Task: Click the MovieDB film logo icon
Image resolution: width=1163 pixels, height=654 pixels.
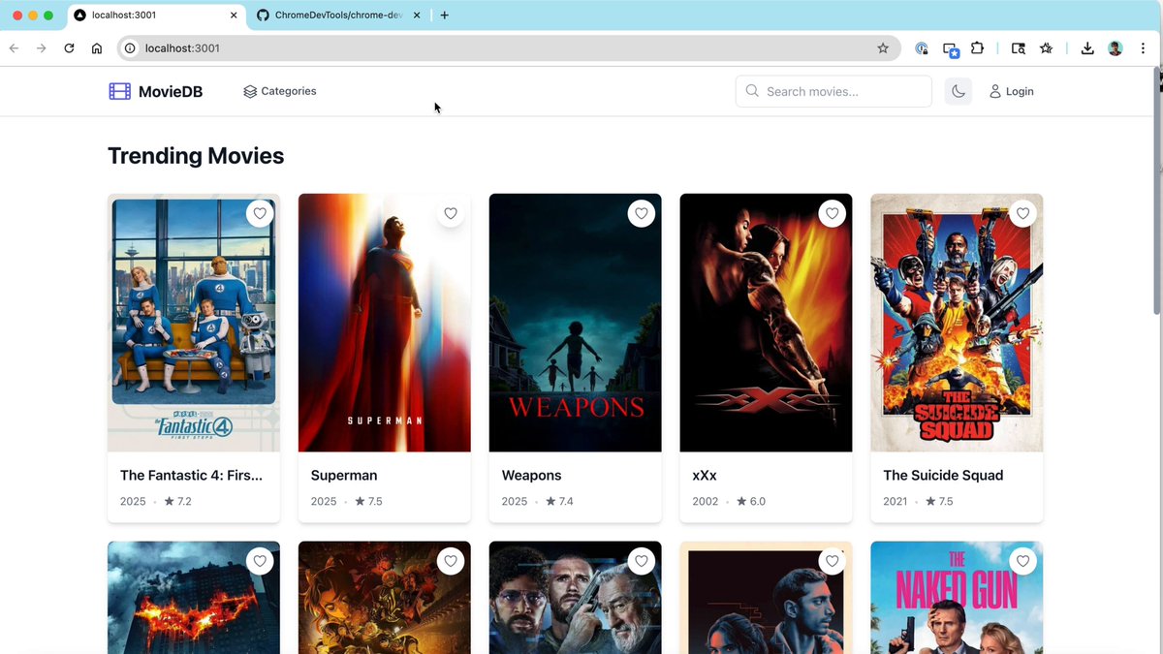Action: click(x=119, y=91)
